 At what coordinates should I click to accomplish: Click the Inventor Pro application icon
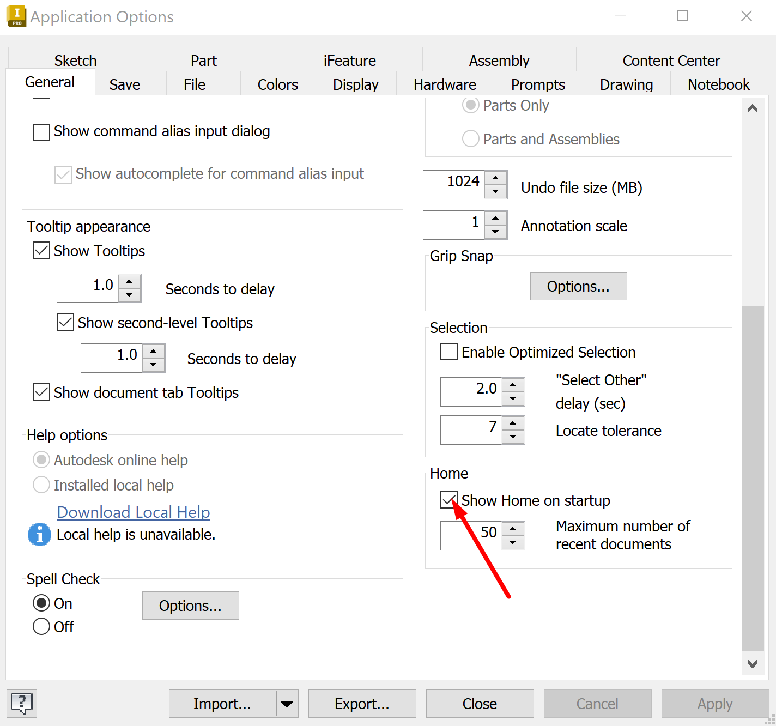pos(16,16)
